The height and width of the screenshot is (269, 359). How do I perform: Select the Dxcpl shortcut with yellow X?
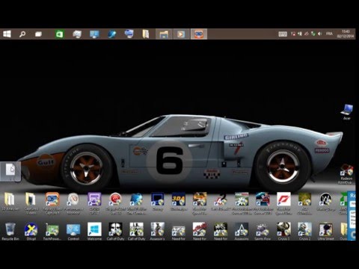(x=31, y=232)
